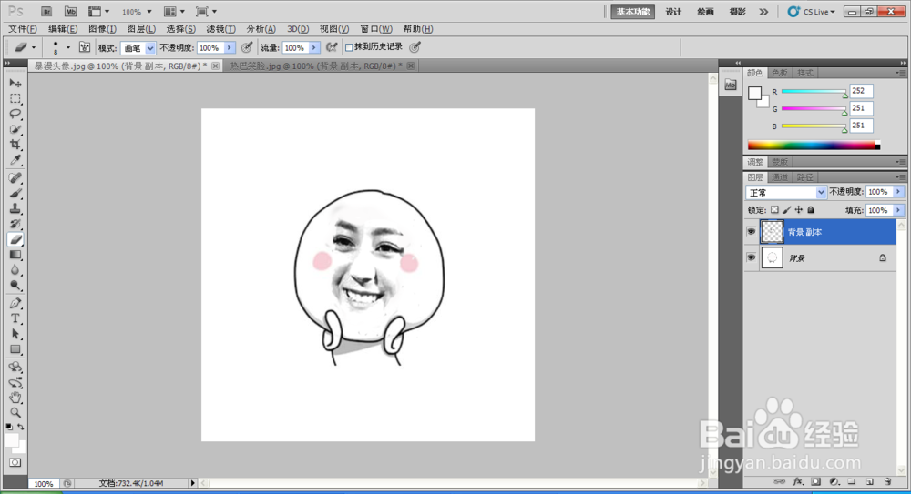Open the layer blend mode 正常 dropdown
This screenshot has width=911, height=494.
[x=786, y=193]
